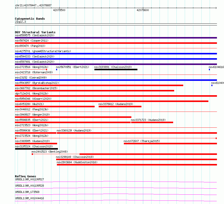The width and height of the screenshot is (224, 204).
Task: Click chr21:42078447..42078687 region text
Action: pos(33,6)
